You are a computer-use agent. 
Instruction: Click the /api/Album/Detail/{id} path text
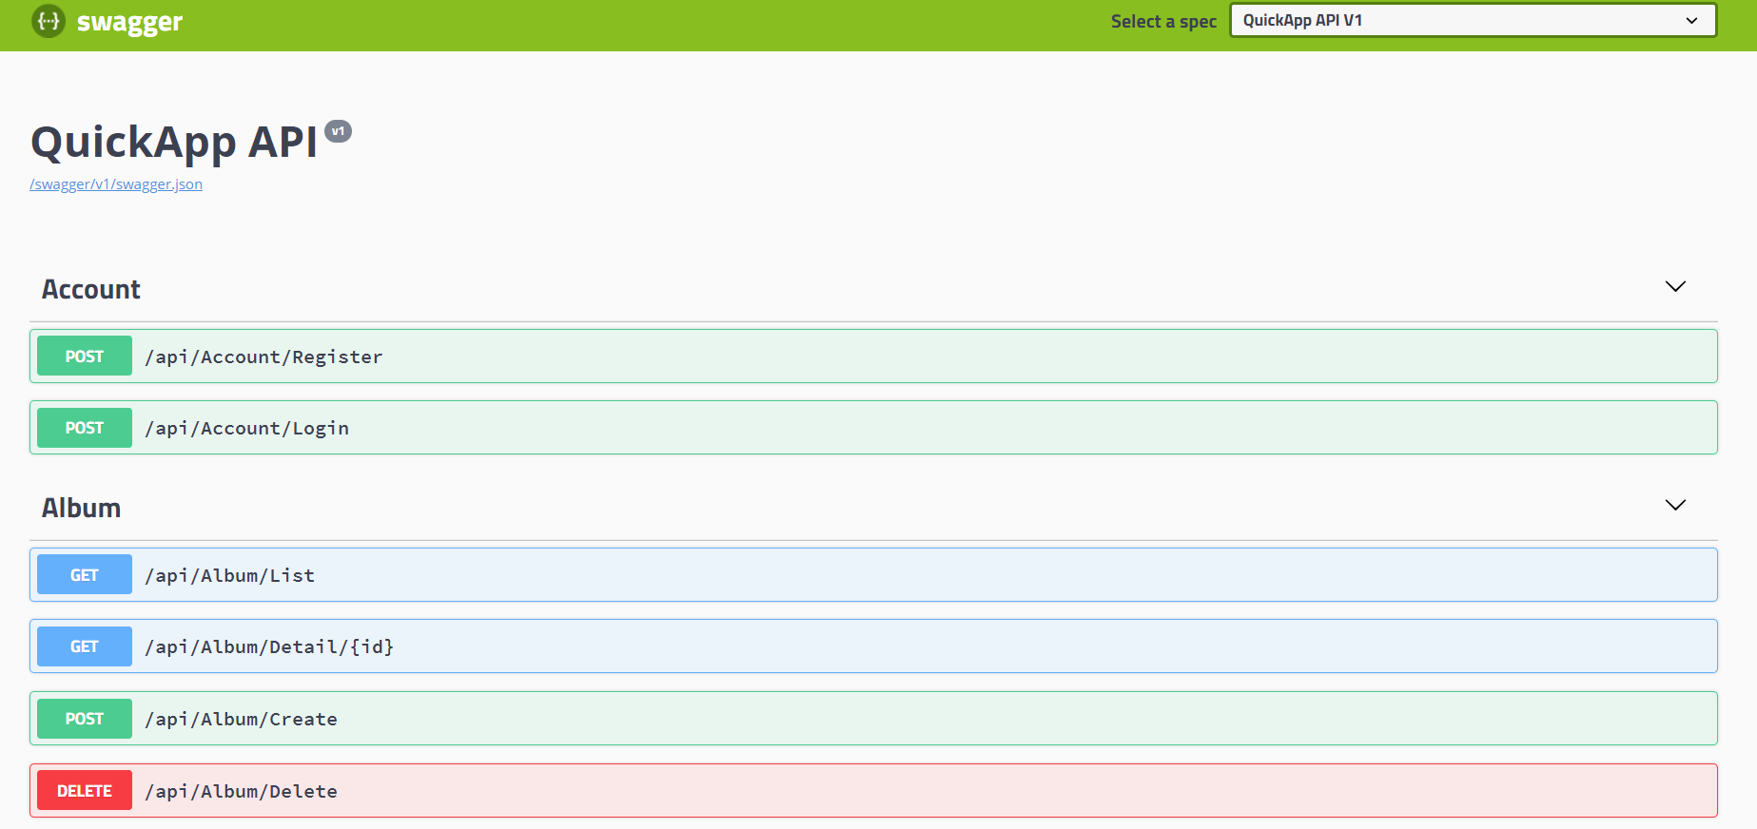[269, 646]
